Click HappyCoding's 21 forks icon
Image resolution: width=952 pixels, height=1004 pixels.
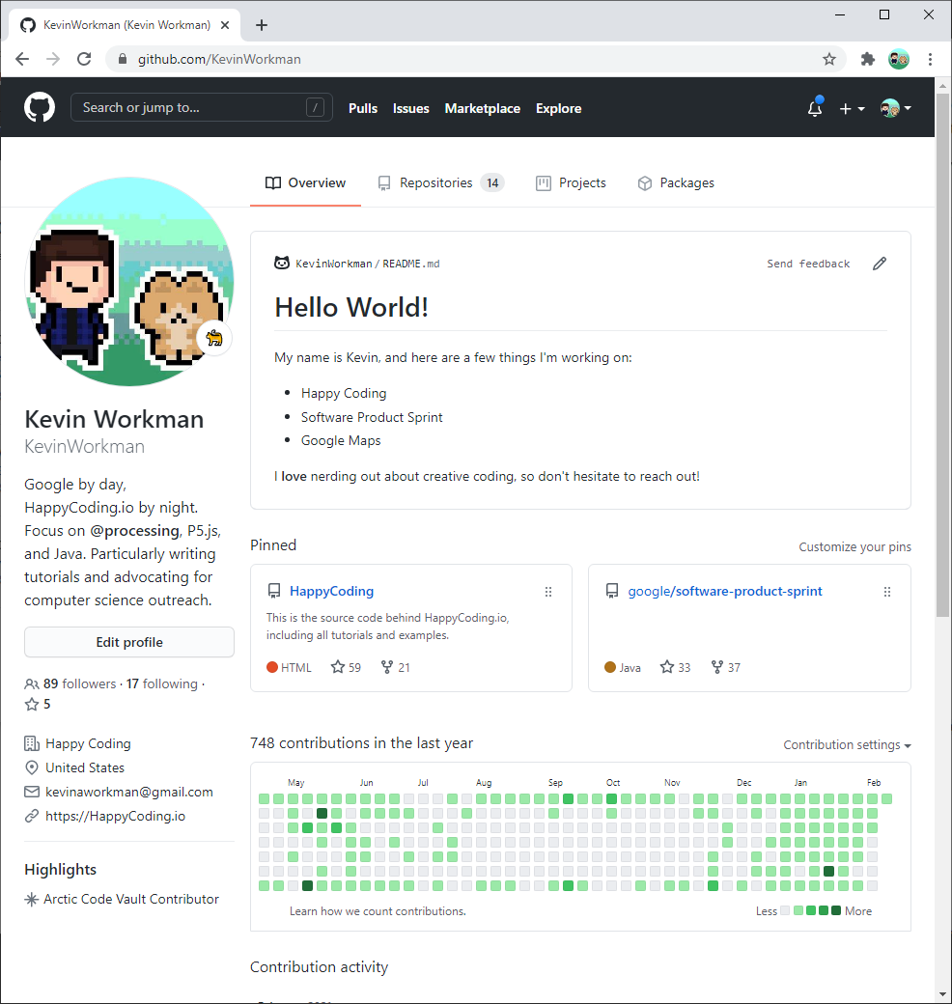click(x=387, y=667)
